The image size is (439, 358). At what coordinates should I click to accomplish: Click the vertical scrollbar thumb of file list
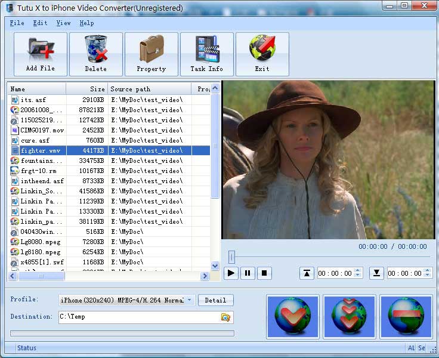(x=215, y=146)
